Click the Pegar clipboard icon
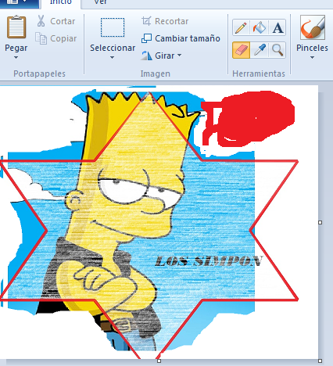This screenshot has height=366, width=333. pos(16,27)
